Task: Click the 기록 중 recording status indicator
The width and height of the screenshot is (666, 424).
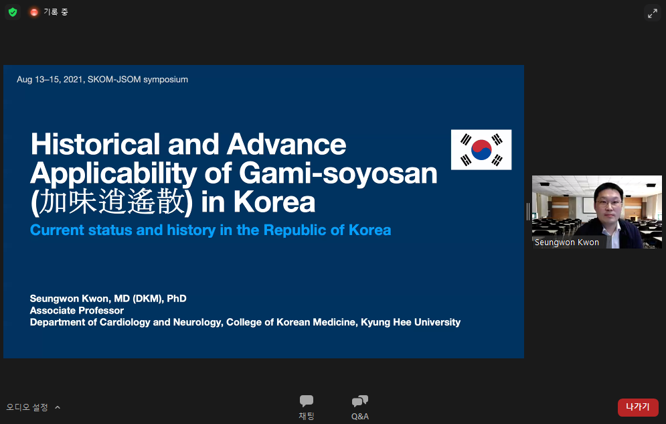Action: tap(55, 11)
